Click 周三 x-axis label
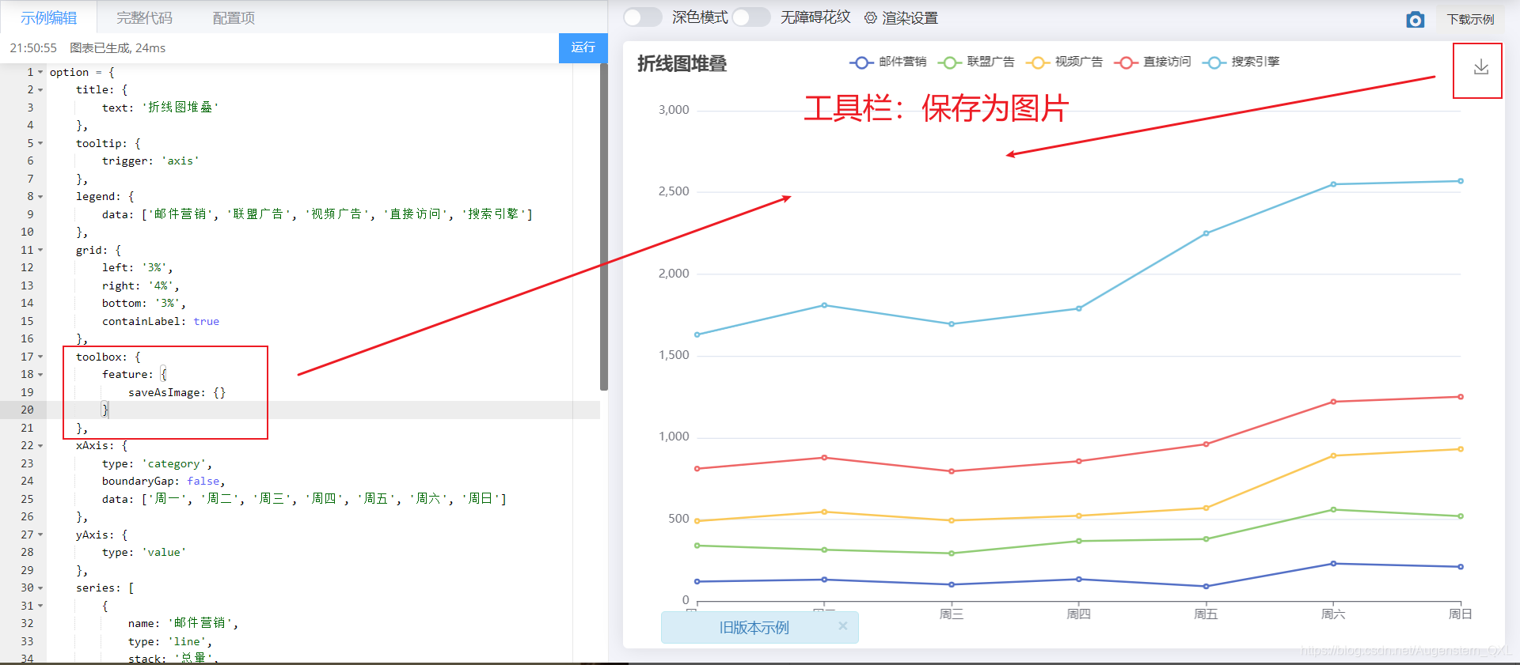 [951, 614]
